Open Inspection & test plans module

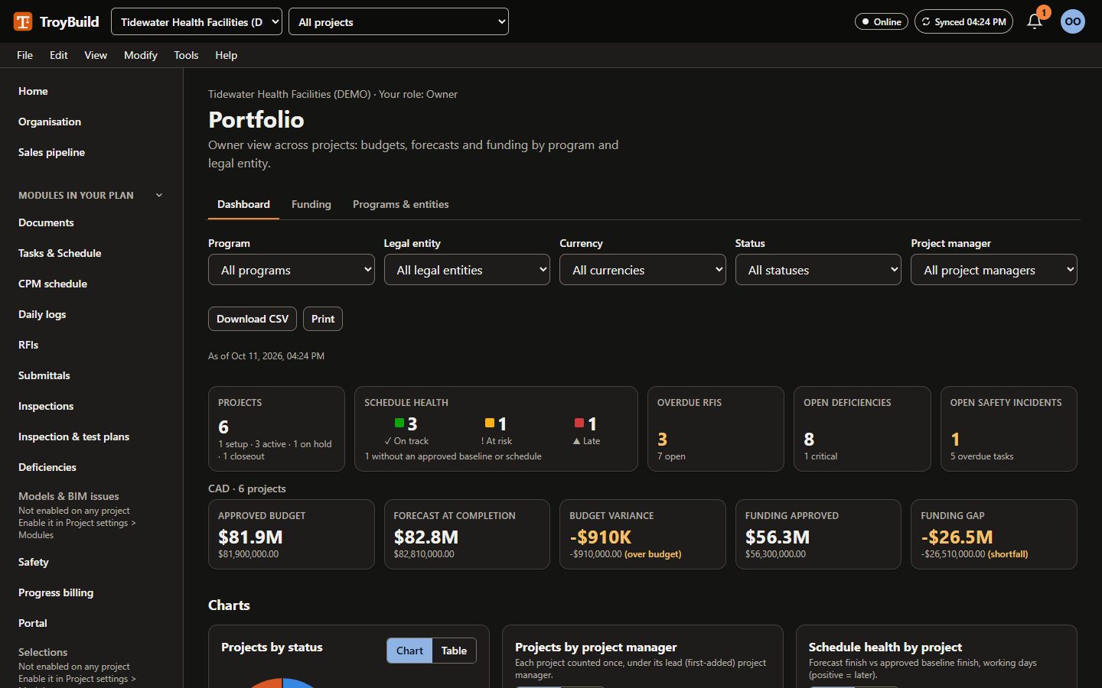coord(73,436)
